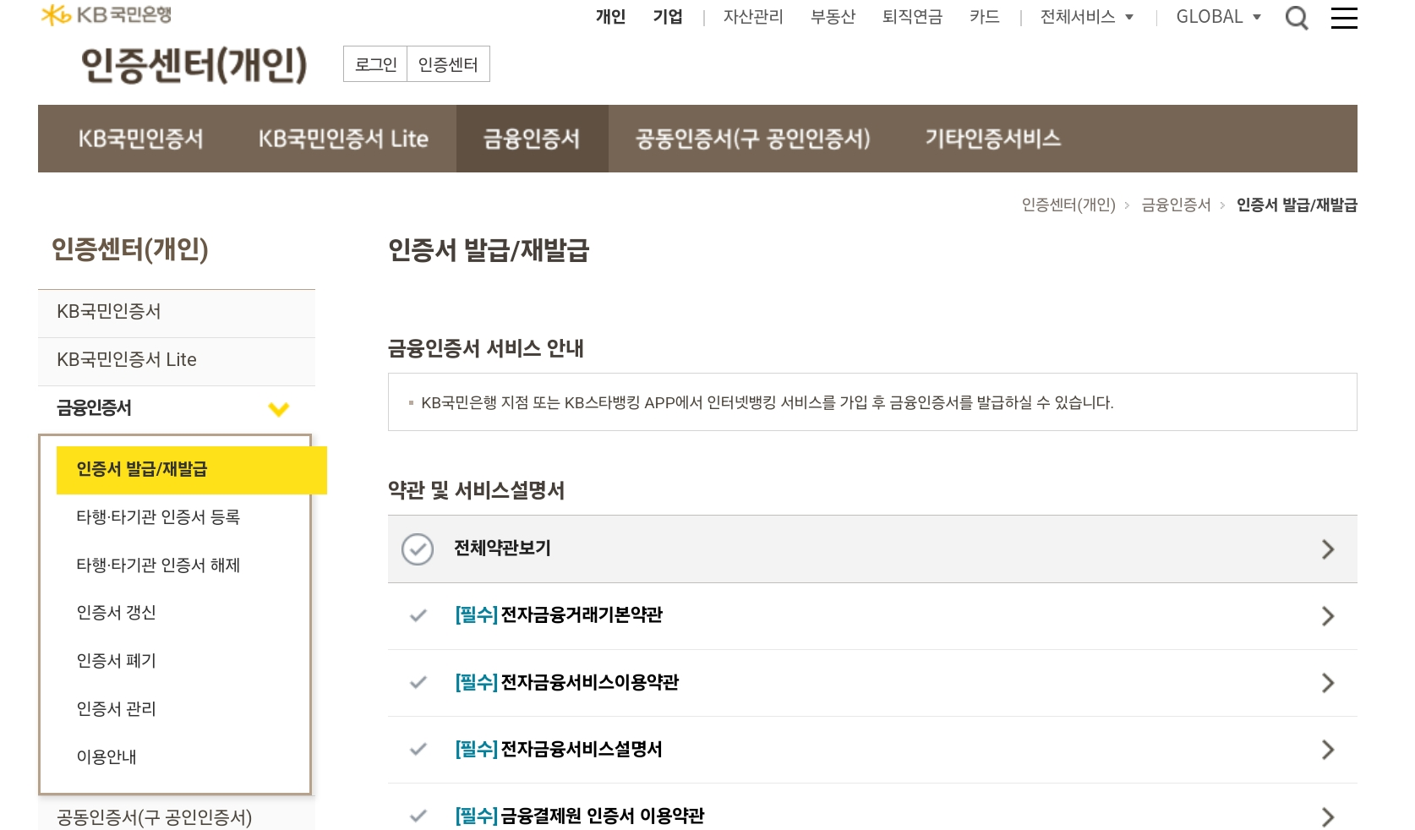
Task: Check the 금융결제원 인증서 이용약관 checkmark
Action: [x=418, y=816]
